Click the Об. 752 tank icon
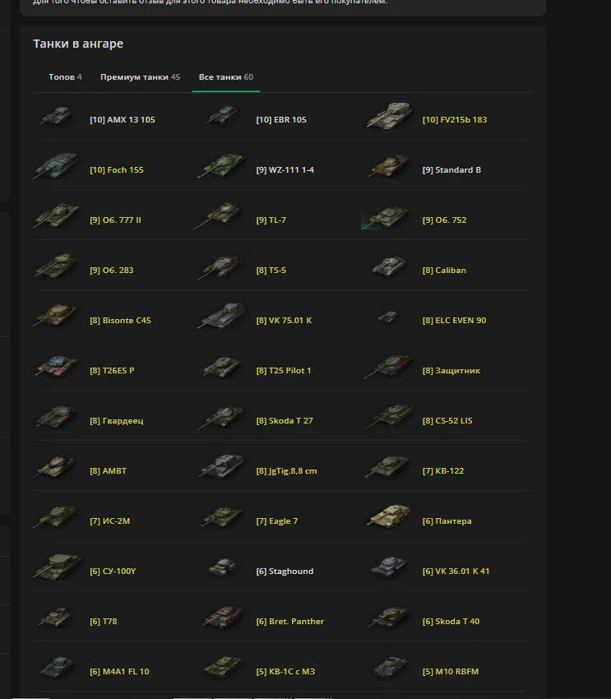611x699 pixels. pos(386,216)
